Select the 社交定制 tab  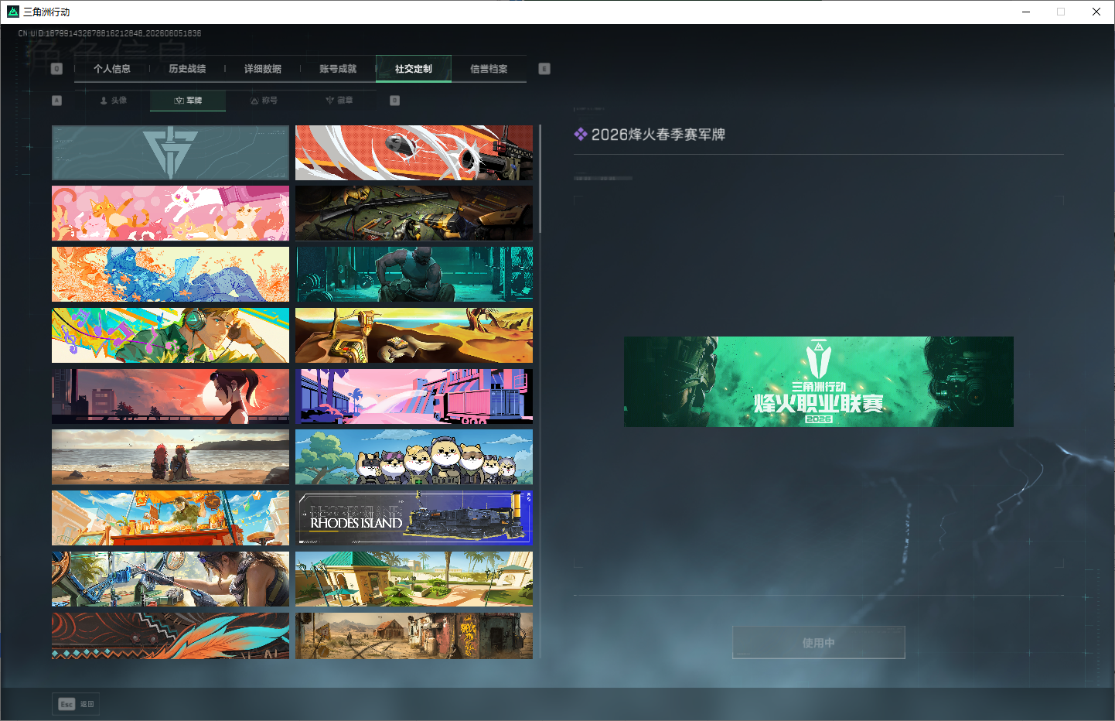point(414,69)
